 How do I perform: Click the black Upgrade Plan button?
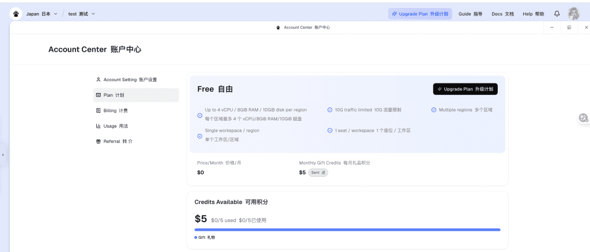[x=465, y=89]
